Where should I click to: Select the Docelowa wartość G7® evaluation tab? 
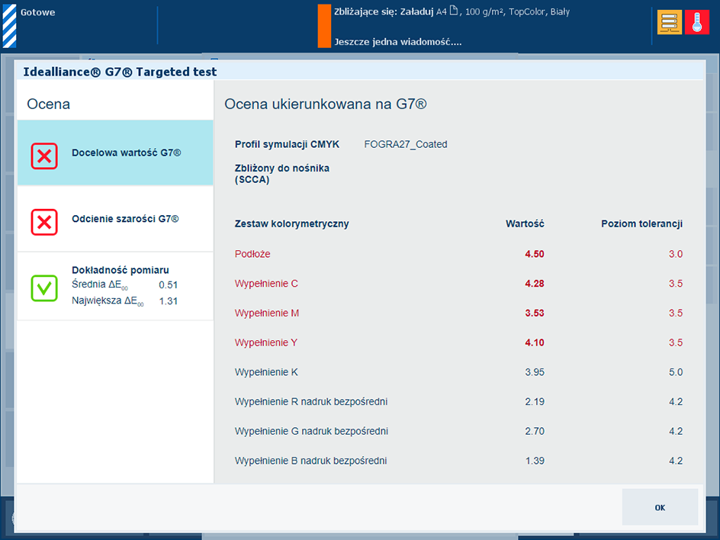tap(115, 153)
